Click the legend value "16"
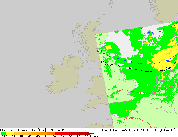The image size is (178, 137). coord(2,136)
